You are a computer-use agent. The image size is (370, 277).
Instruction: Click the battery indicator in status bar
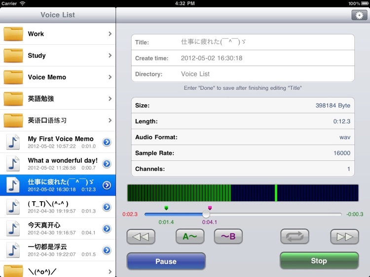coord(365,3)
